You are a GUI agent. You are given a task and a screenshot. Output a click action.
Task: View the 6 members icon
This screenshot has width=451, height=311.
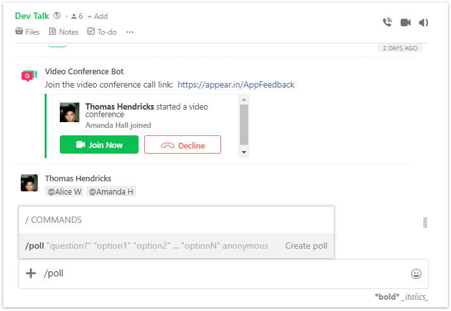77,16
